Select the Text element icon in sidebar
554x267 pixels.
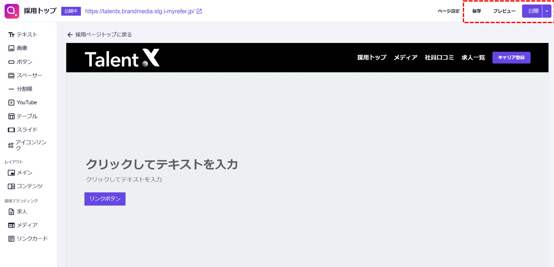click(11, 35)
